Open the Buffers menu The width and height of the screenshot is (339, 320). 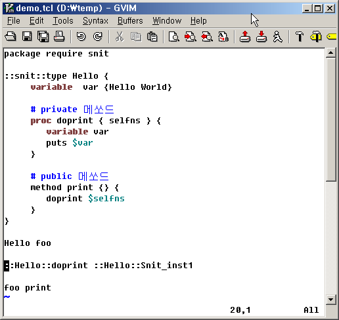coord(130,21)
